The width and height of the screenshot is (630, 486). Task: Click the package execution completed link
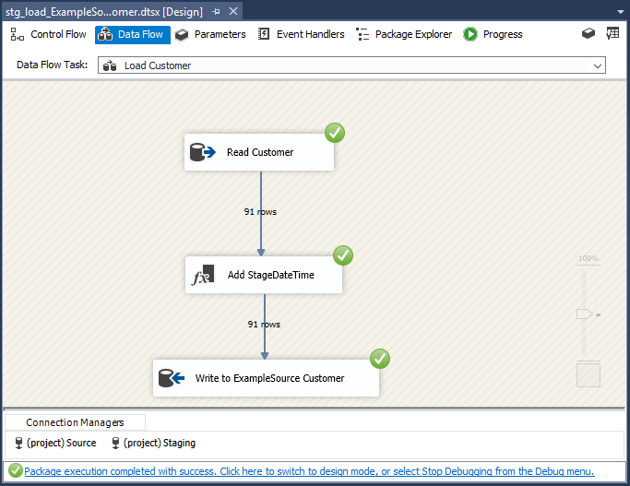tap(309, 471)
